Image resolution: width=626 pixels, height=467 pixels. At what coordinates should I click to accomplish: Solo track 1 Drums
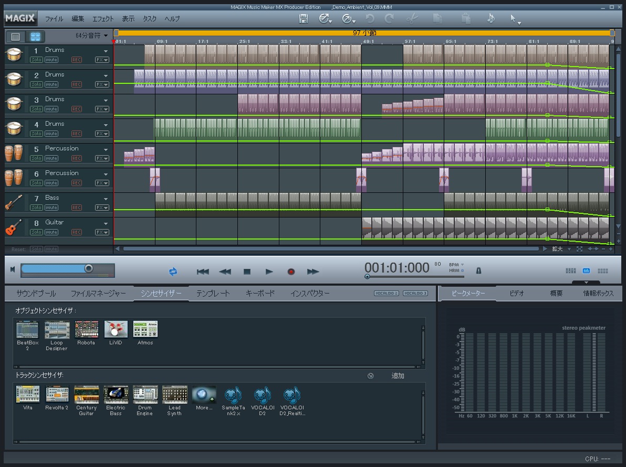[x=36, y=60]
